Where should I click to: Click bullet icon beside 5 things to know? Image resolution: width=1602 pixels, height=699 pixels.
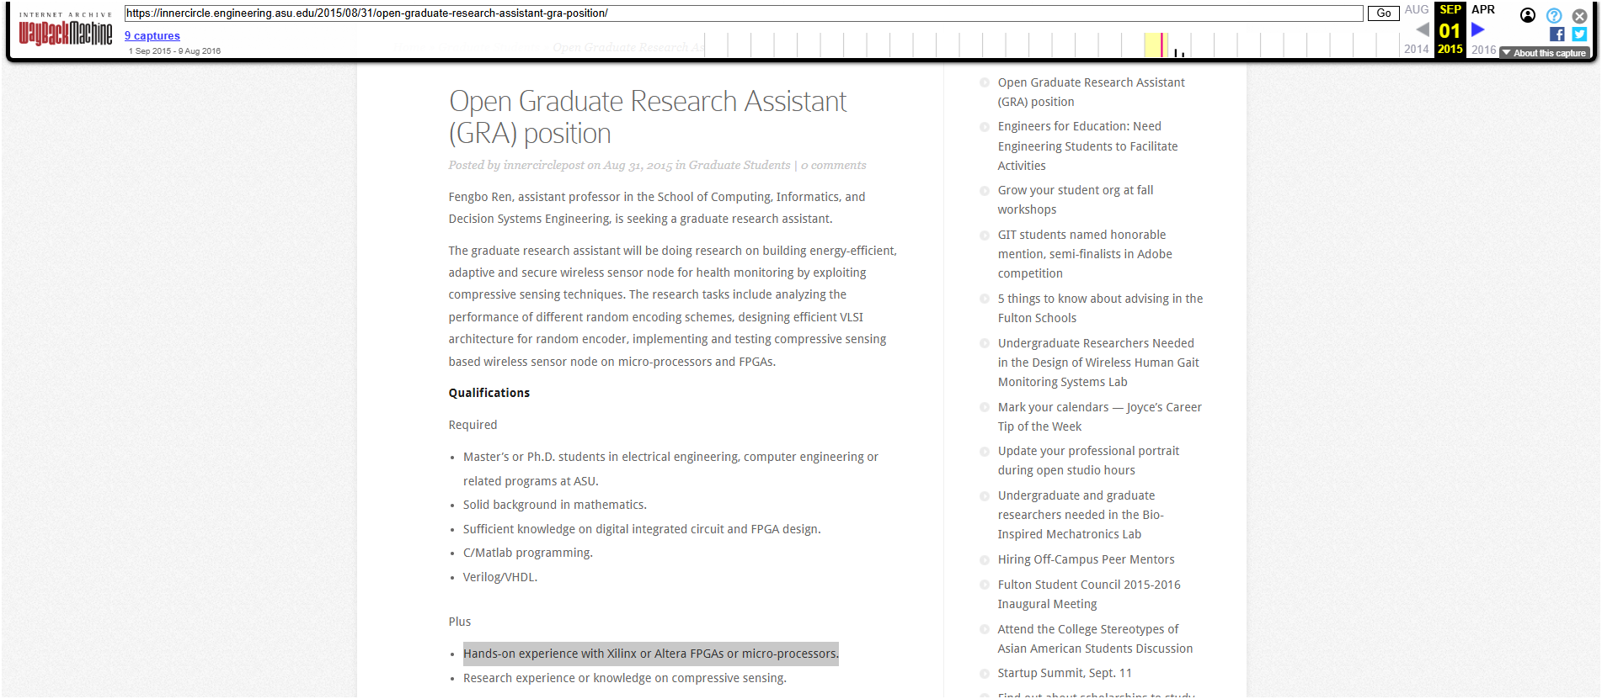(x=985, y=299)
